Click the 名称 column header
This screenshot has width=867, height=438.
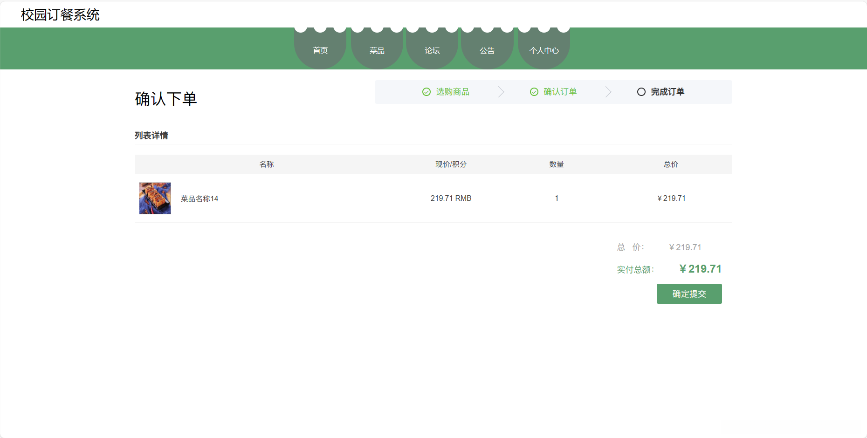(x=267, y=164)
